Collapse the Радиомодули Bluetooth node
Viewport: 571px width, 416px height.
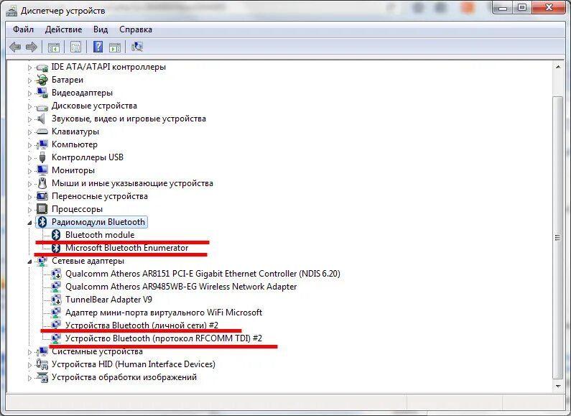click(x=30, y=223)
